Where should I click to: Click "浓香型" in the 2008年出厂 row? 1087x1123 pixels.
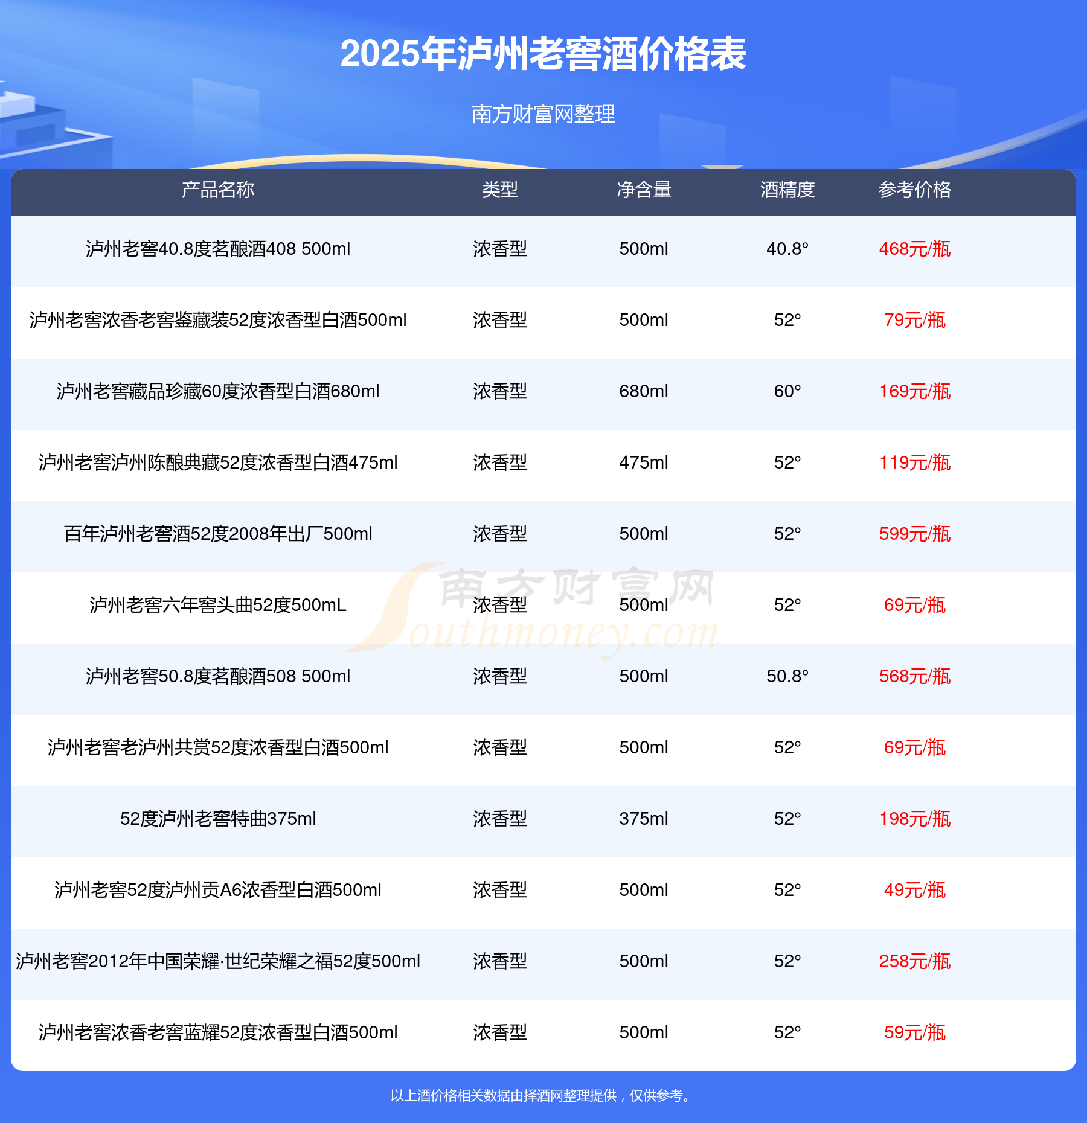pyautogui.click(x=500, y=534)
